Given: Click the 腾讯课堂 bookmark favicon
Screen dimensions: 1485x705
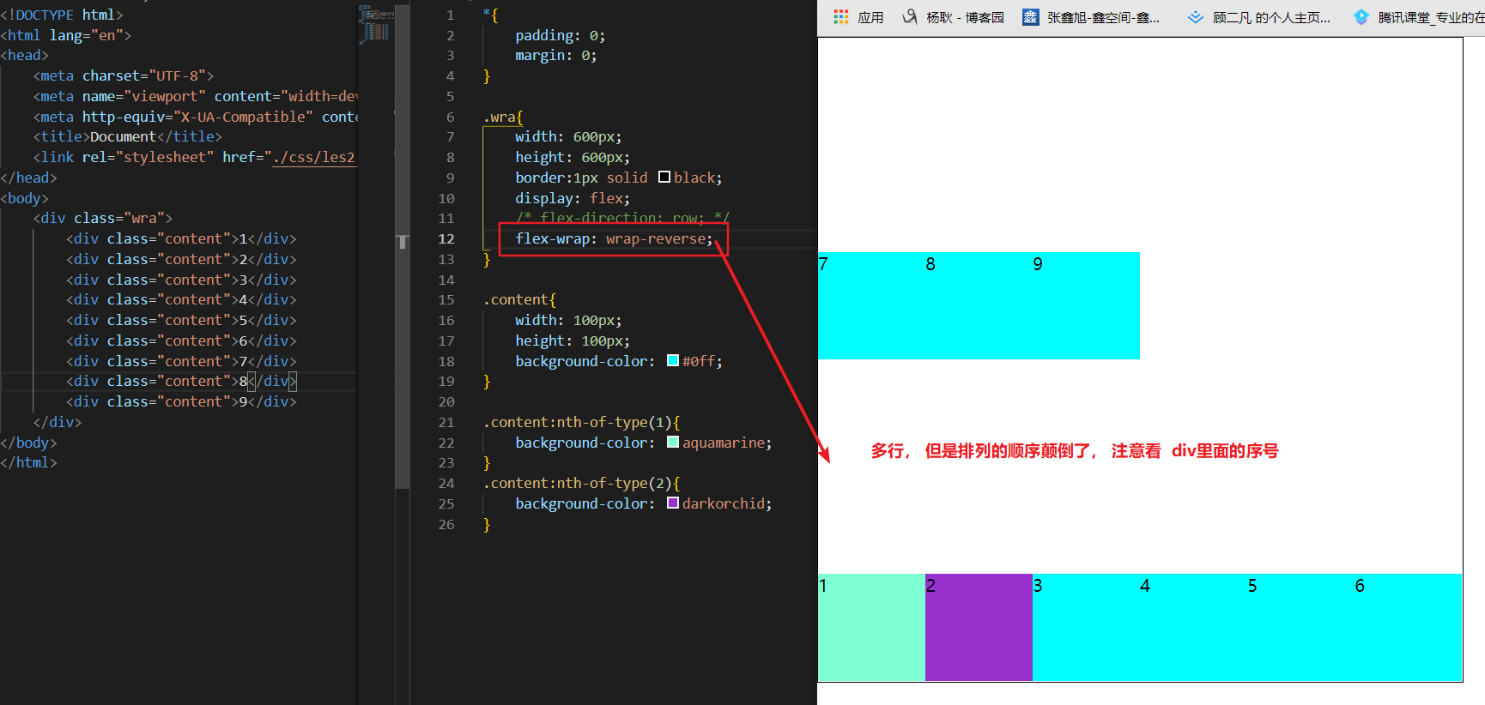Looking at the screenshot, I should (x=1361, y=17).
